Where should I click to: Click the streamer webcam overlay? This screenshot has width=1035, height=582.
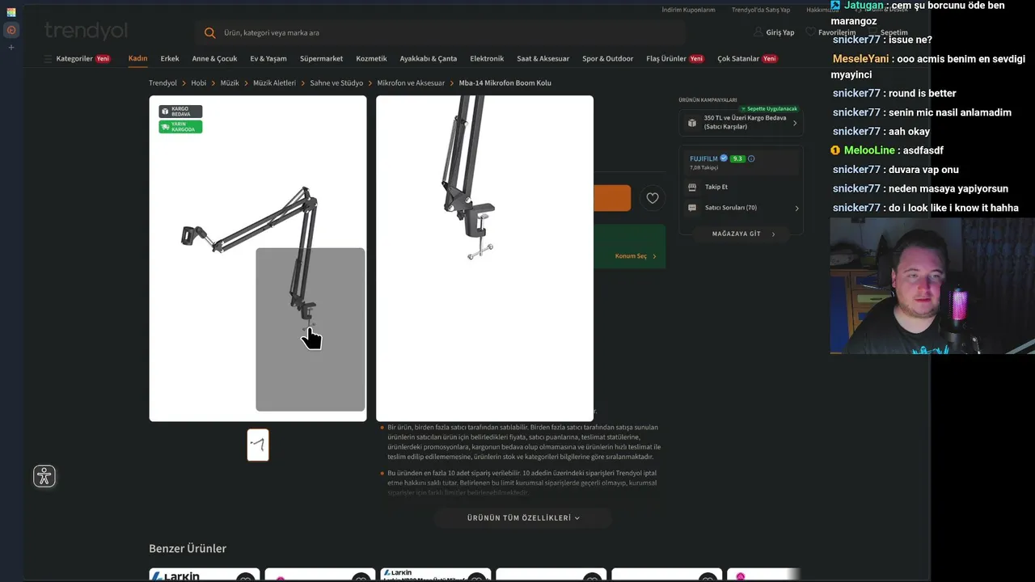(x=932, y=285)
